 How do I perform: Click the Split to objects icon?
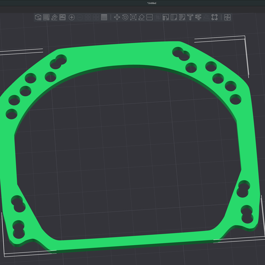[88, 17]
